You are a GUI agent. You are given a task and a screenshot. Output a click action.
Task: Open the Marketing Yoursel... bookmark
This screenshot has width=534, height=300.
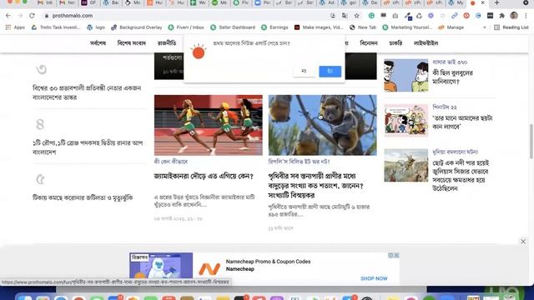pyautogui.click(x=407, y=27)
